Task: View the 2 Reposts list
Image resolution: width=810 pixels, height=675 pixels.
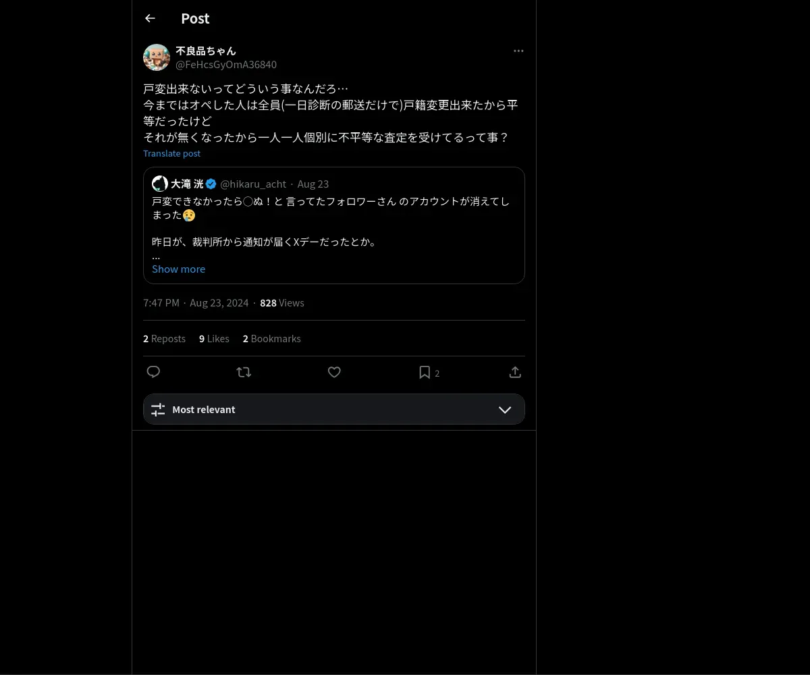Action: (164, 338)
